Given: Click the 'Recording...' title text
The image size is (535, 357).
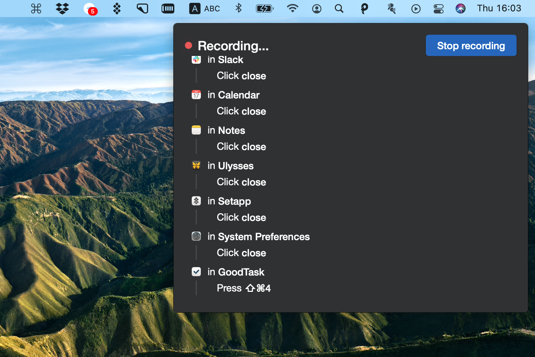Looking at the screenshot, I should click(x=233, y=46).
